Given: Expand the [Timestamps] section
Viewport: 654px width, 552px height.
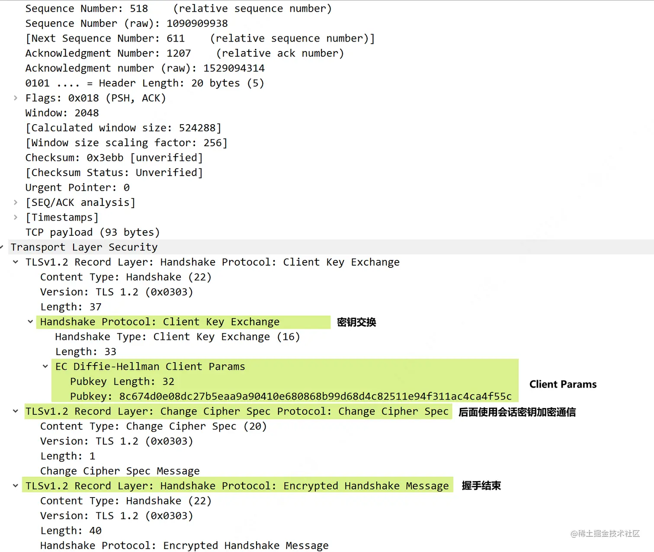Looking at the screenshot, I should click(16, 217).
